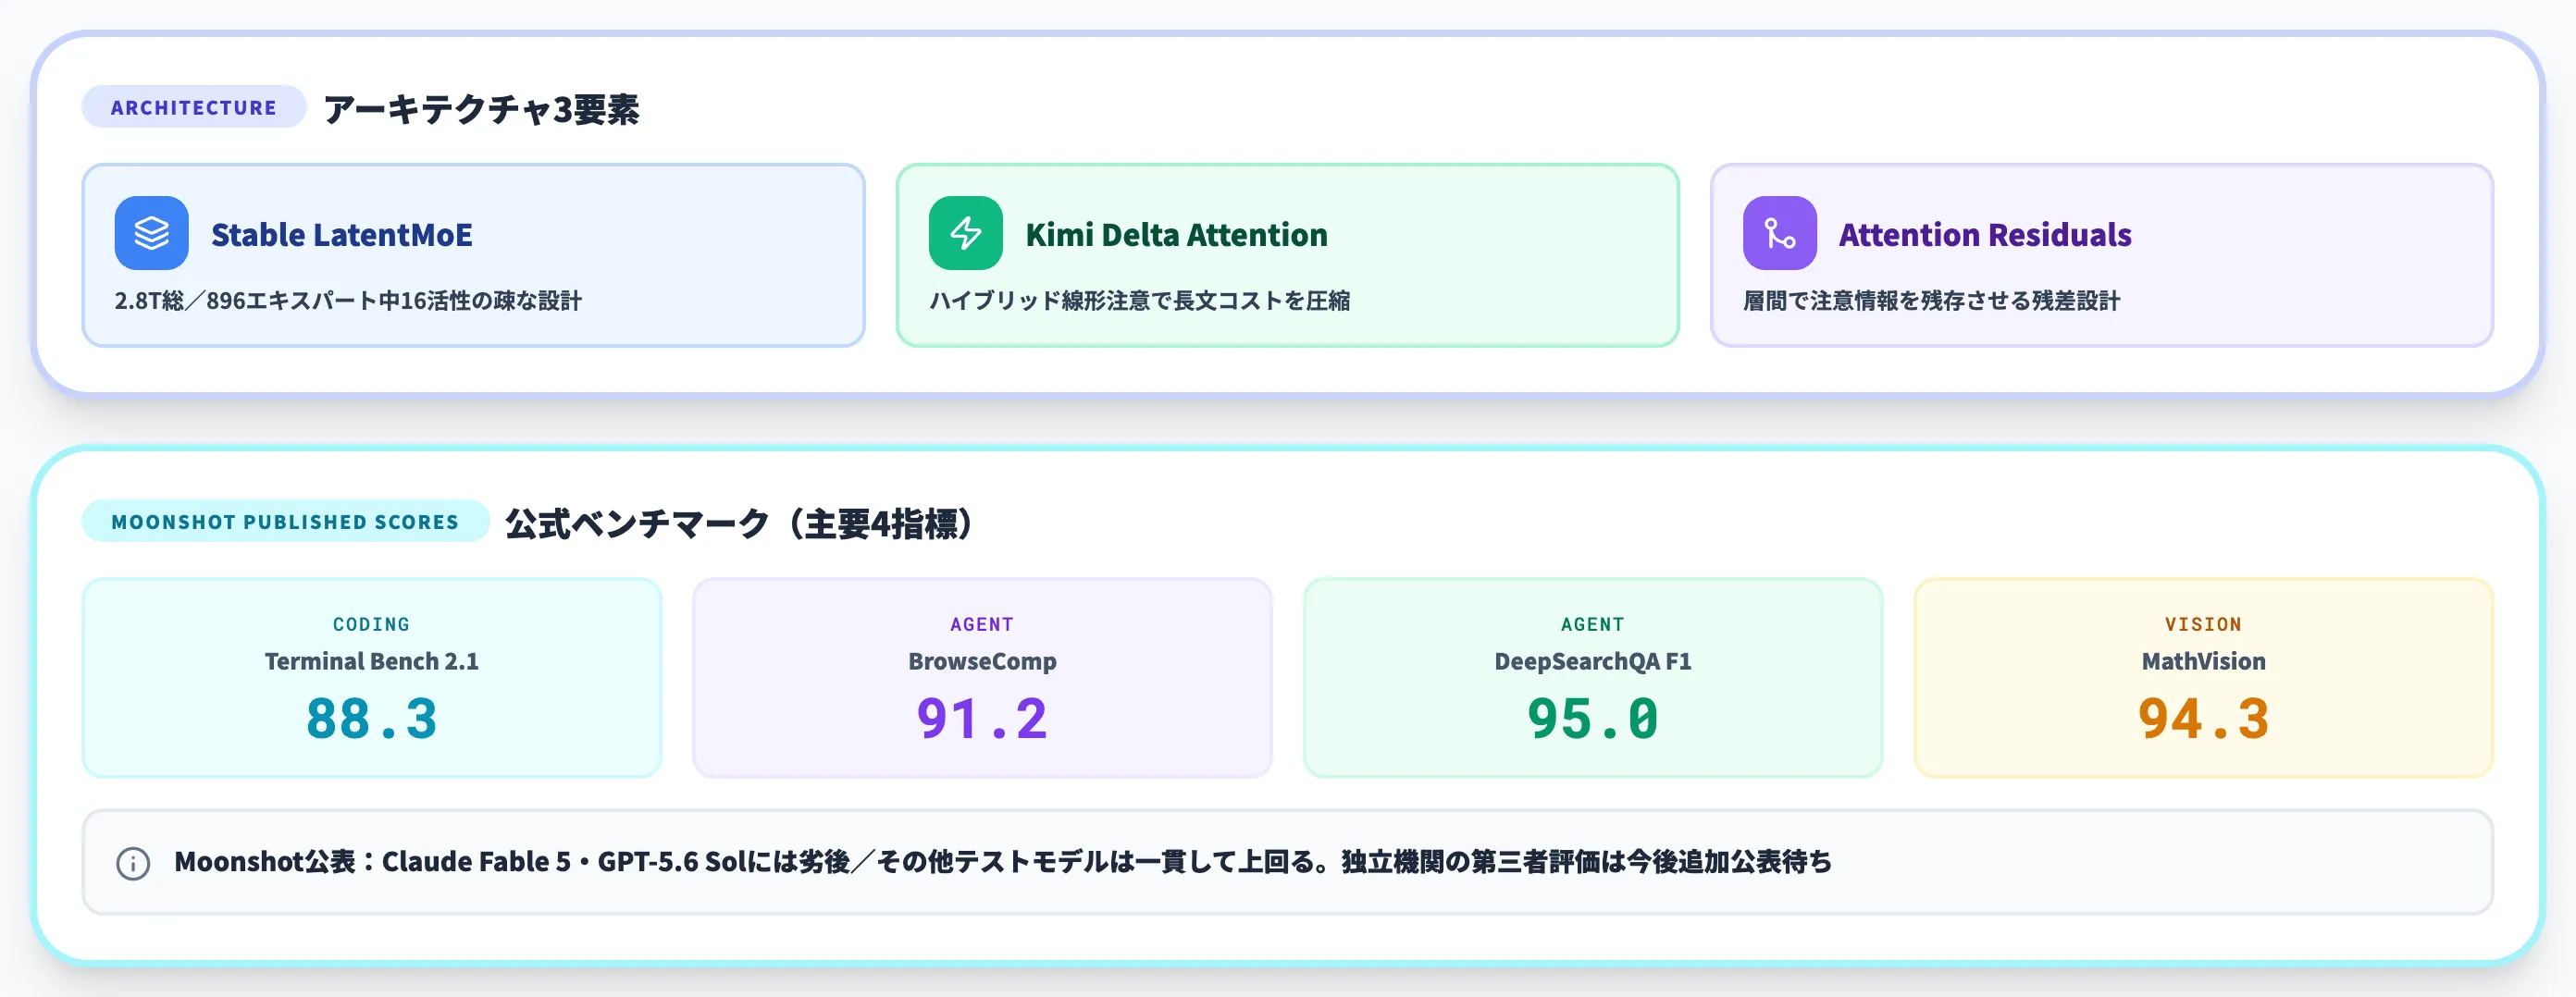The width and height of the screenshot is (2576, 997).
Task: Select the BrowseComp label
Action: click(x=982, y=662)
